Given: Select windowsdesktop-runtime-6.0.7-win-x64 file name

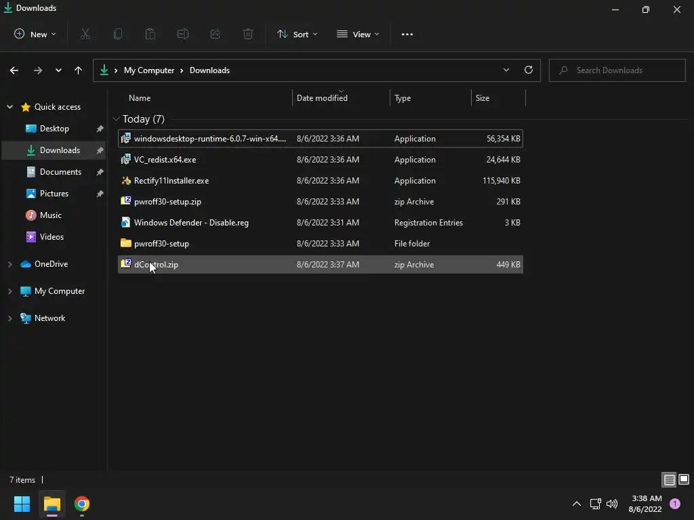Looking at the screenshot, I should pos(210,138).
